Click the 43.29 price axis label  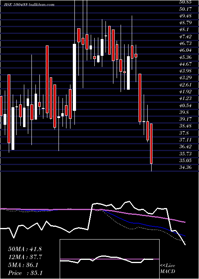pos(185,78)
